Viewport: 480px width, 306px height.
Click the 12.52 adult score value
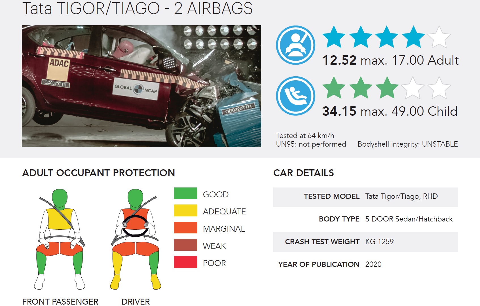click(x=339, y=60)
